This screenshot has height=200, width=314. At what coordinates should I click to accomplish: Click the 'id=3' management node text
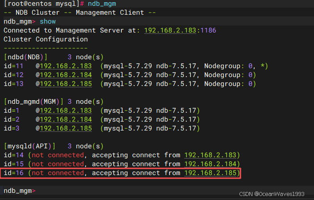(x=12, y=128)
